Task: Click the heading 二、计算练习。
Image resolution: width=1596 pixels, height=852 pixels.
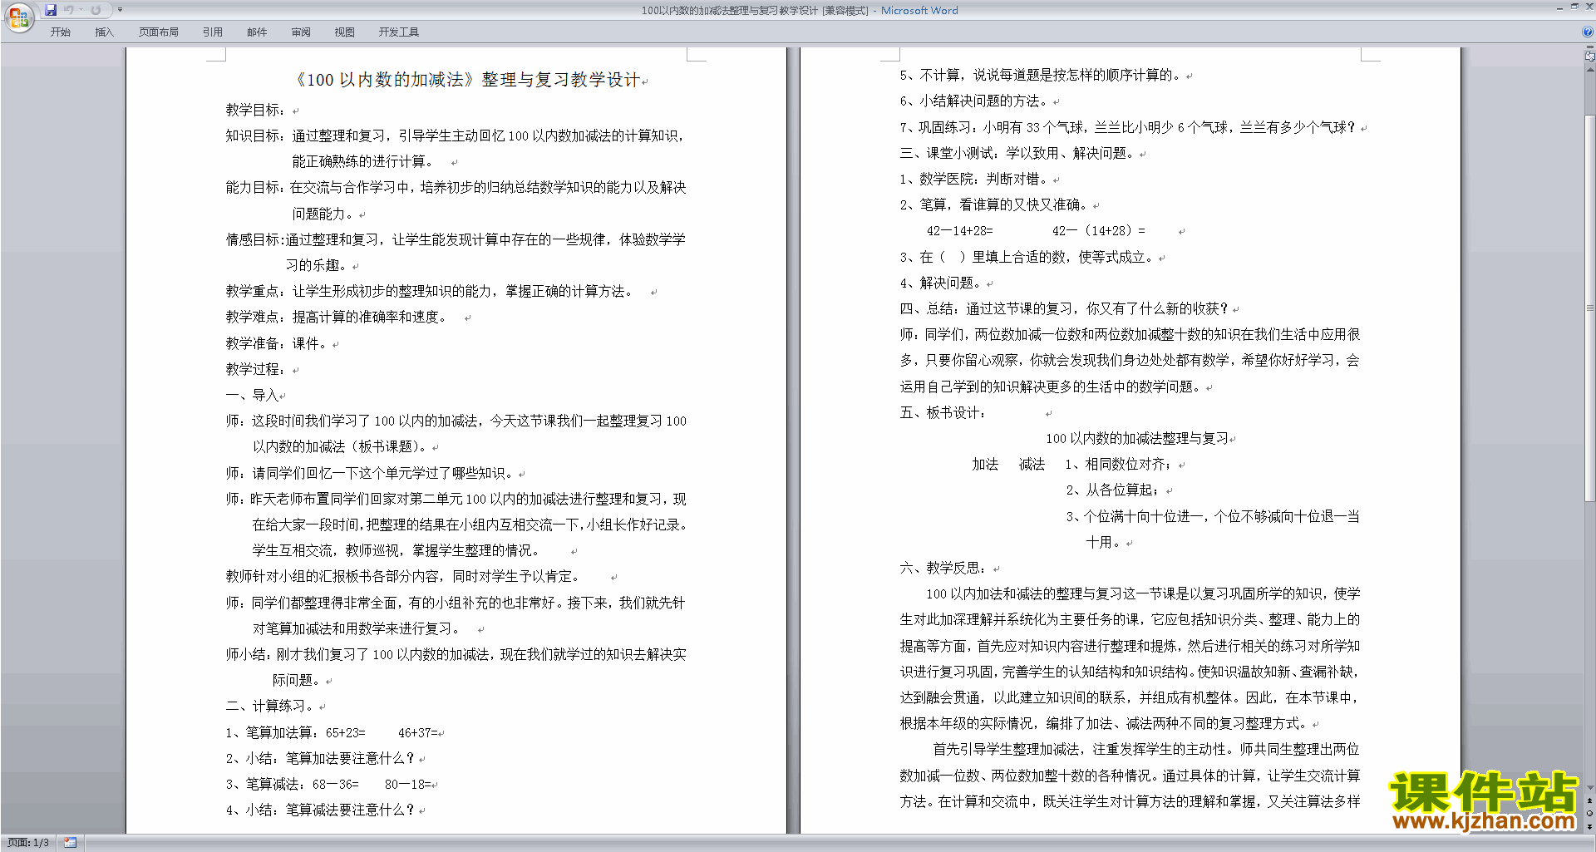Action: pyautogui.click(x=271, y=706)
